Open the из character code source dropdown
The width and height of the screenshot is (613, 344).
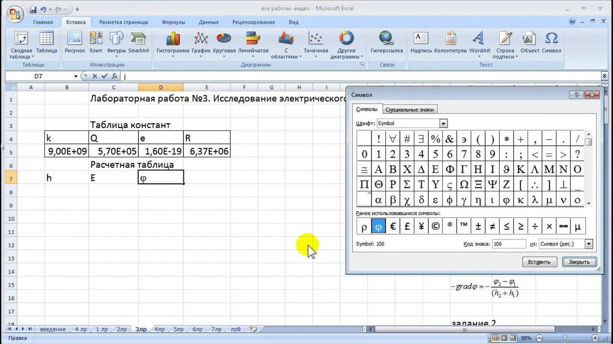coord(589,244)
